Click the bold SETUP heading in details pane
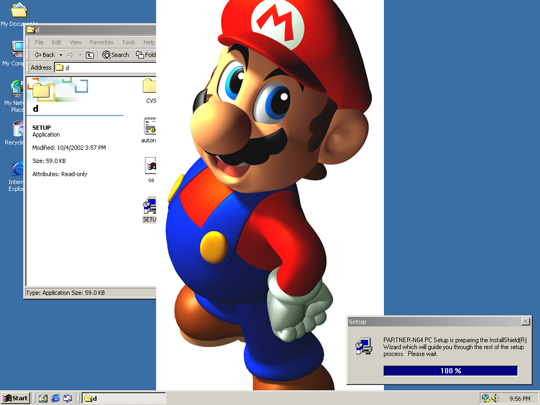 click(x=41, y=128)
